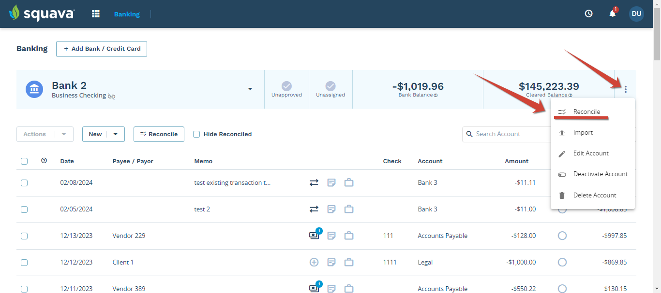Image resolution: width=661 pixels, height=293 pixels.
Task: Click the time tracking clock icon
Action: click(x=588, y=14)
